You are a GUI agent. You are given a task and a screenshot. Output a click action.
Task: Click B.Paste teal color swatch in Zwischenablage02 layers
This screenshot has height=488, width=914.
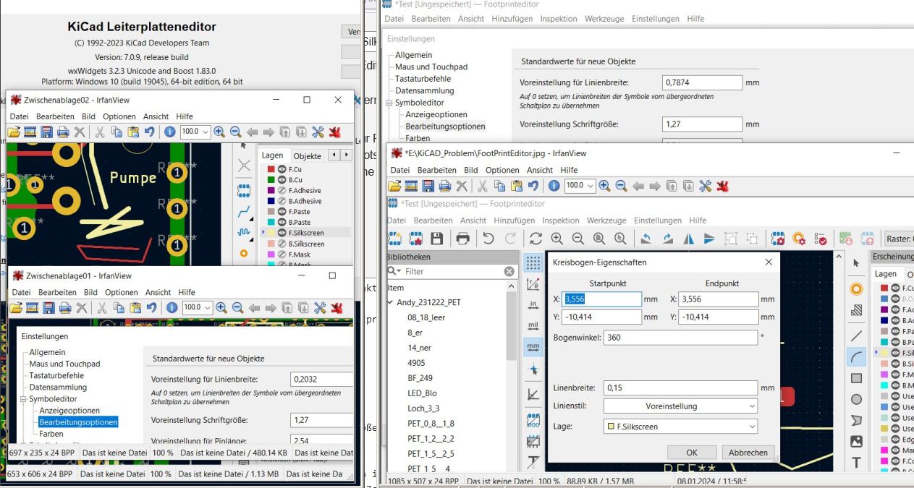[271, 222]
